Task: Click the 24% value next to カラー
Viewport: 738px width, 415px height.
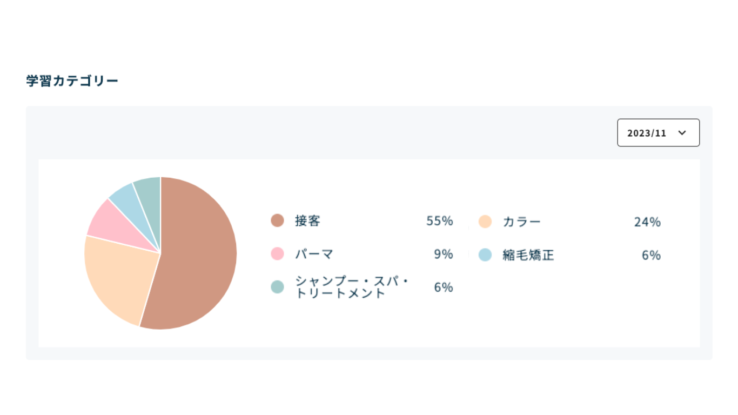Action: [x=648, y=222]
